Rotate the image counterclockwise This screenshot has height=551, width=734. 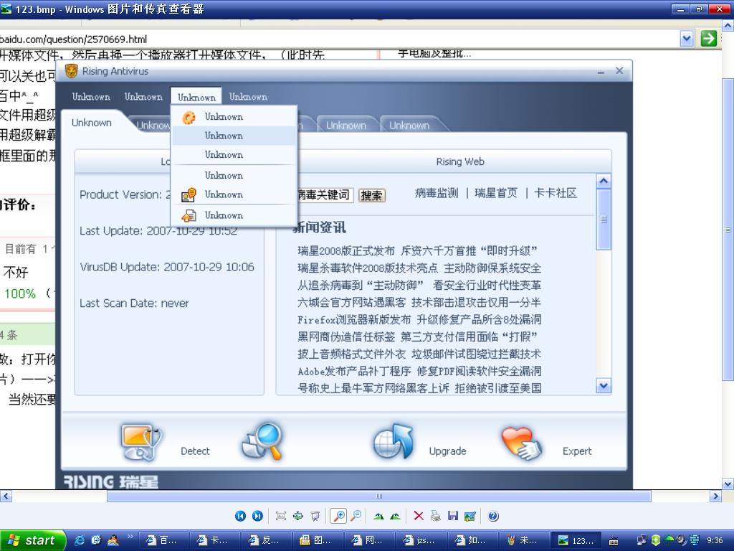pyautogui.click(x=395, y=516)
